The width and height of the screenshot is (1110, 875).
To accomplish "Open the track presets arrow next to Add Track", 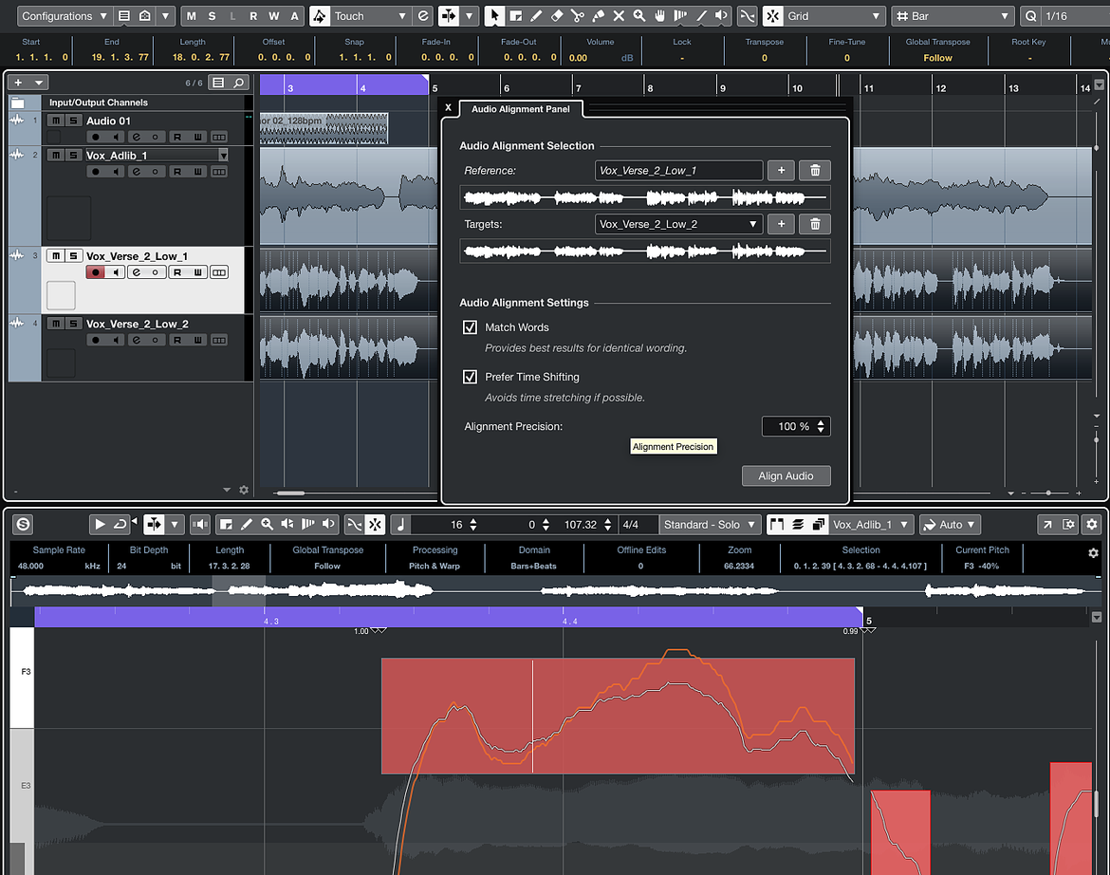I will 39,83.
